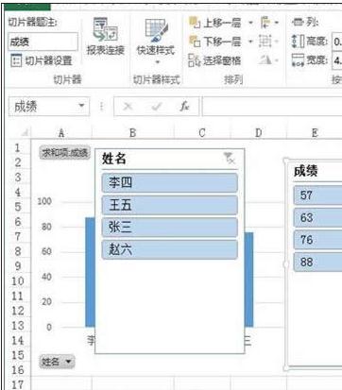
Task: Click the formula bar input area
Action: tap(272, 107)
